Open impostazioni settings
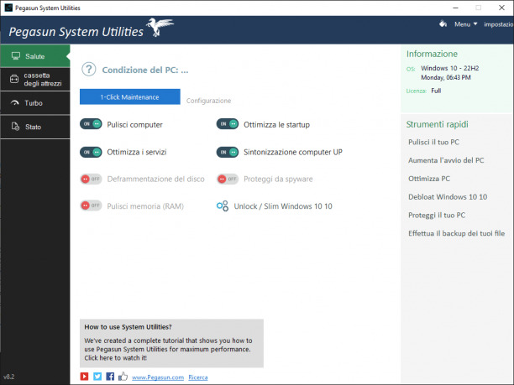Screen dimensions: 514x385 (499, 24)
